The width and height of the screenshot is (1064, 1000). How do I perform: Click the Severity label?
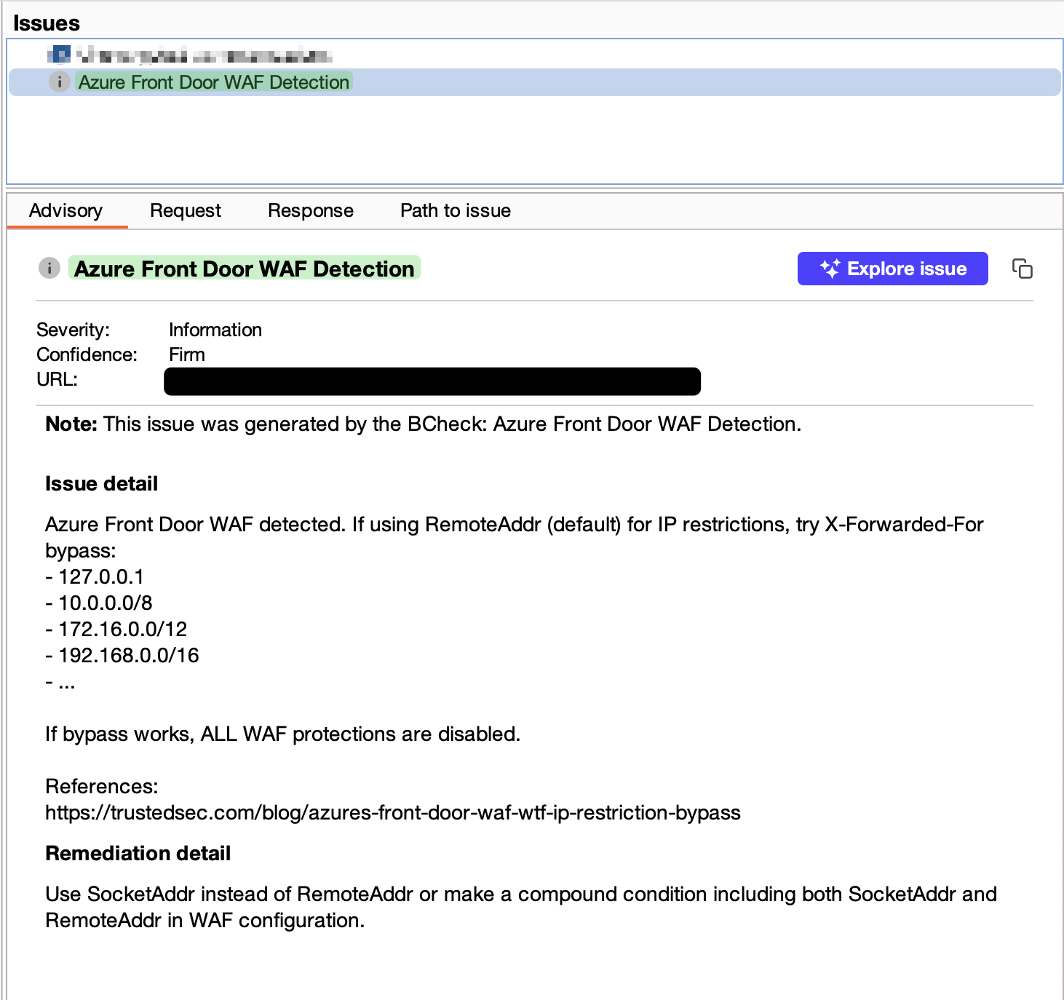(x=73, y=330)
